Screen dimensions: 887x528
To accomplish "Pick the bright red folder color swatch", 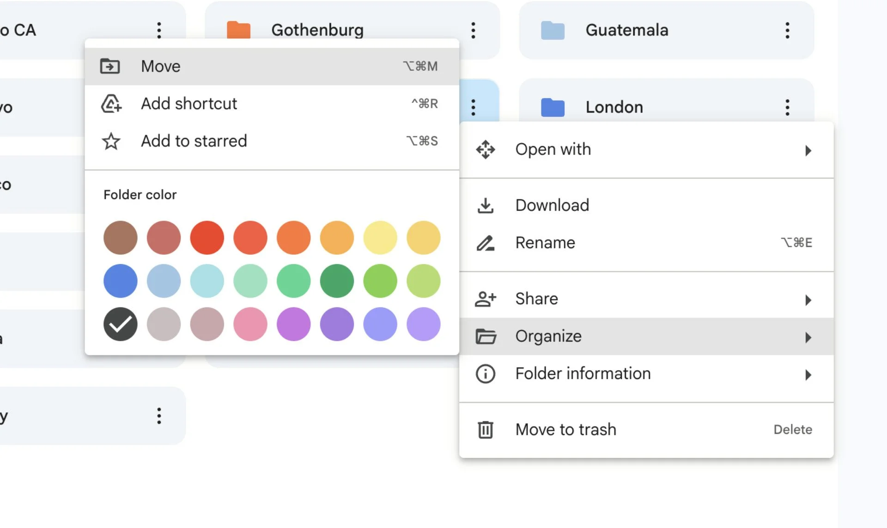I will click(207, 238).
